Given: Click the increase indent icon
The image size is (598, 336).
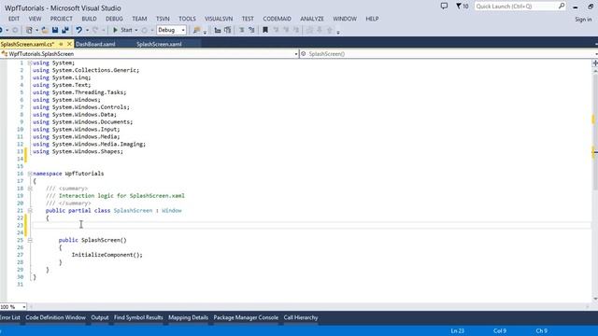Looking at the screenshot, I should [x=228, y=30].
